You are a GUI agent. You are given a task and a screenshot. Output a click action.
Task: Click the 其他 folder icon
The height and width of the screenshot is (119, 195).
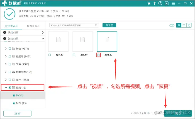tap(14, 48)
